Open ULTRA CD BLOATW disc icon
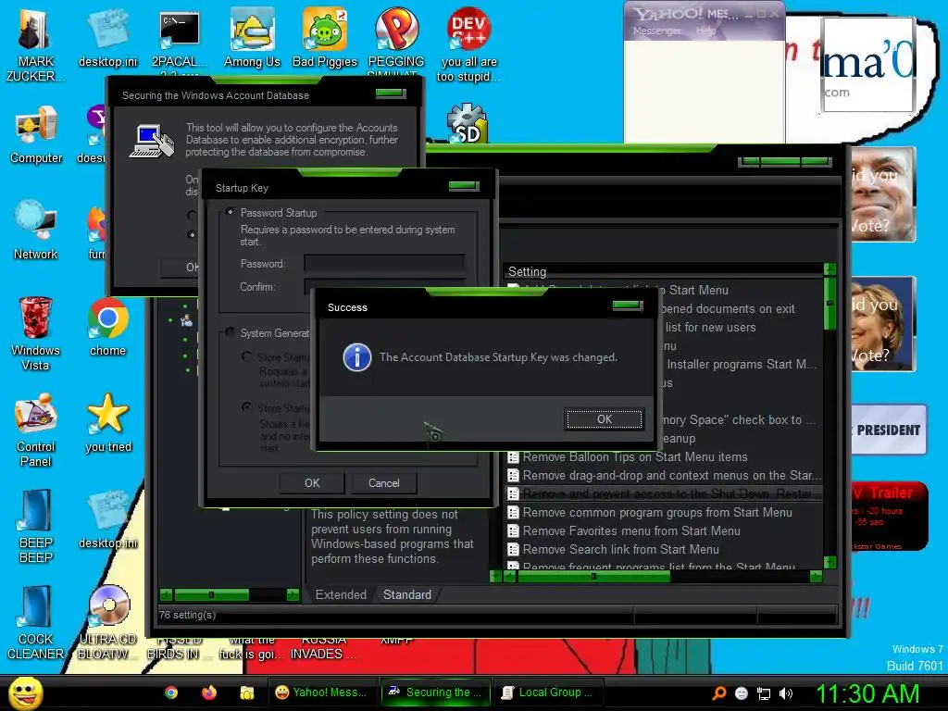948x711 pixels. pos(108,623)
